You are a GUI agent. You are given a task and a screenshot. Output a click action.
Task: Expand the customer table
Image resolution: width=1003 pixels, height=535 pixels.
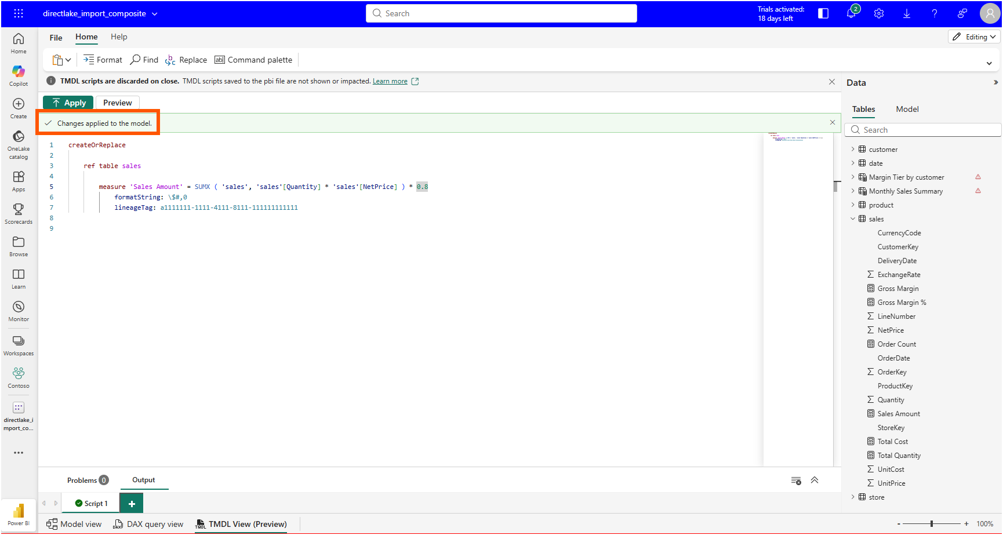pos(853,150)
